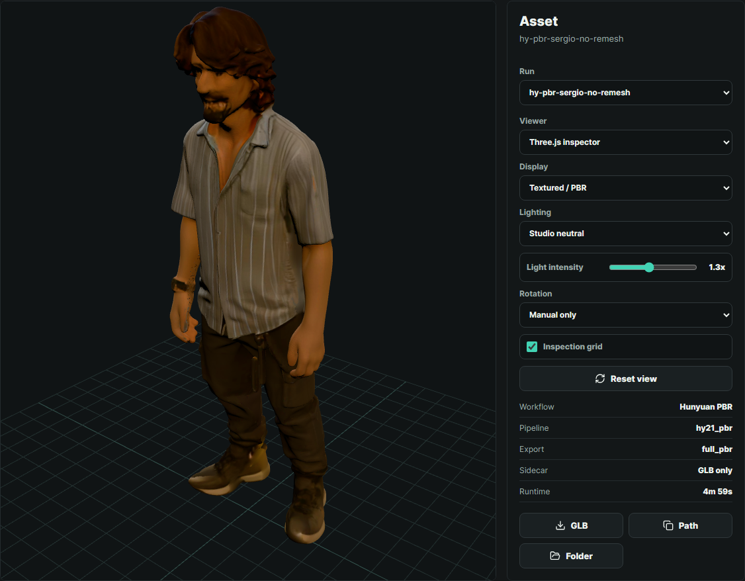The image size is (745, 581).
Task: Toggle the Inspection grid checkbox
Action: [x=532, y=347]
